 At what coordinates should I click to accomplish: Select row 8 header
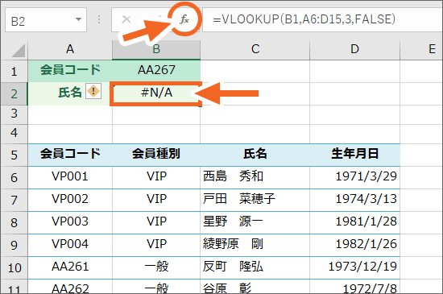14,223
